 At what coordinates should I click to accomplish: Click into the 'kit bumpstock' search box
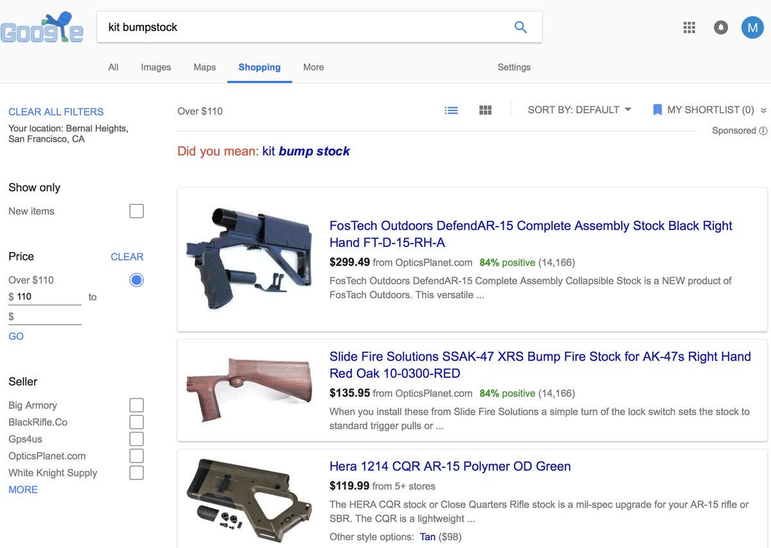pos(319,27)
